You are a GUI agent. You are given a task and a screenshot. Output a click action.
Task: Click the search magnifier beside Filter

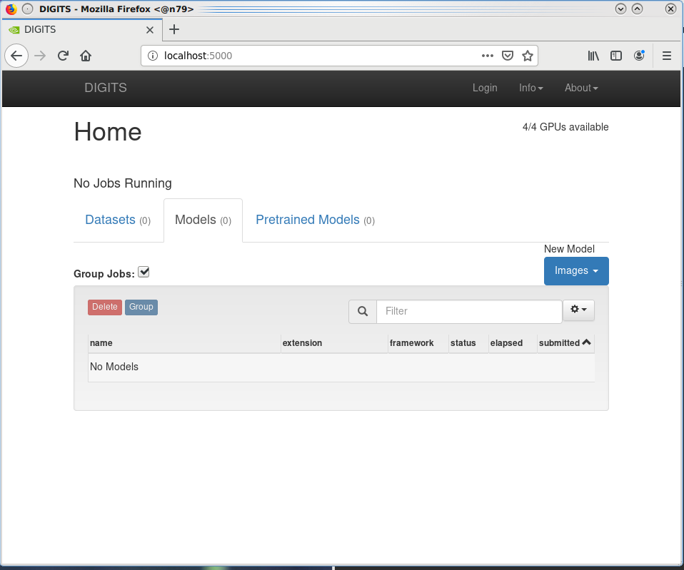[x=363, y=311]
